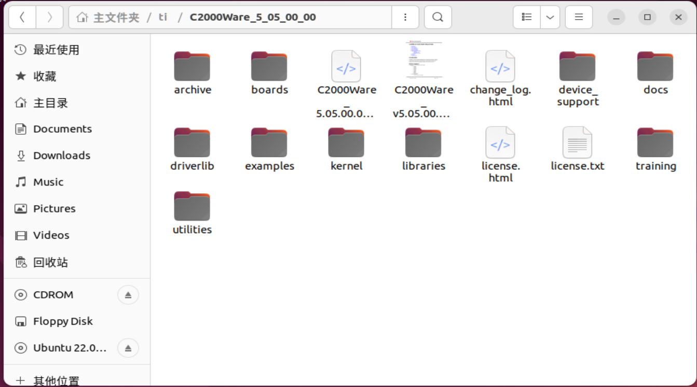The width and height of the screenshot is (697, 387).
Task: Minimize the file manager window
Action: [x=616, y=17]
